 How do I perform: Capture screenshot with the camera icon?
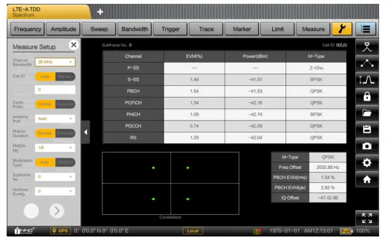tap(366, 146)
